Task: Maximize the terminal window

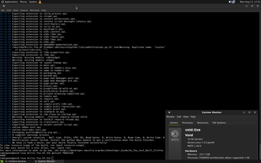Action: click(x=252, y=6)
